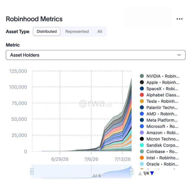Click Apple • Robinh... legend label

[x=163, y=83]
